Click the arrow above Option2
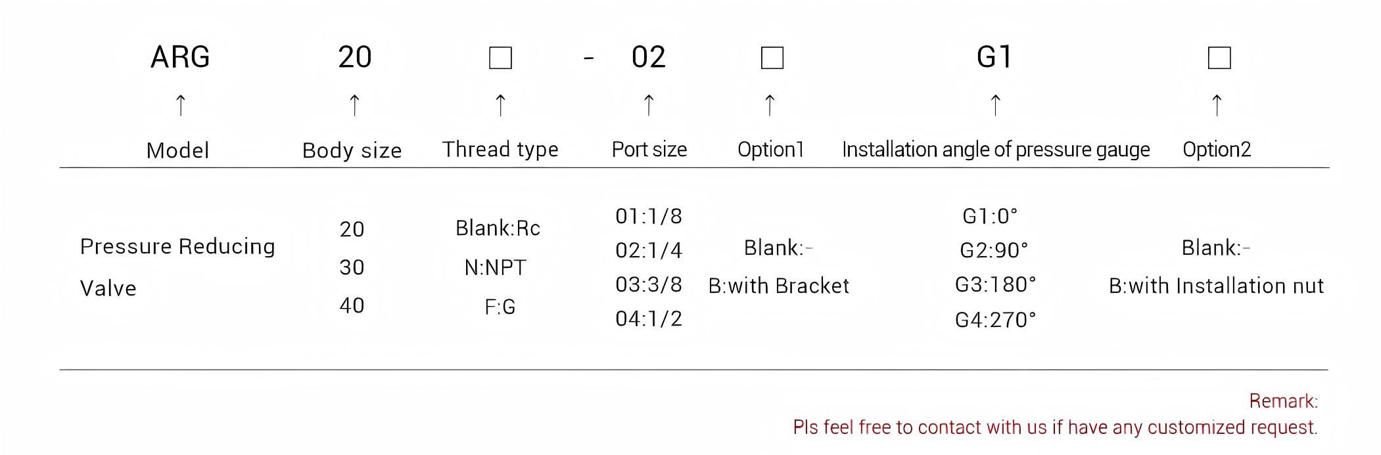The height and width of the screenshot is (455, 1381). point(1217,105)
